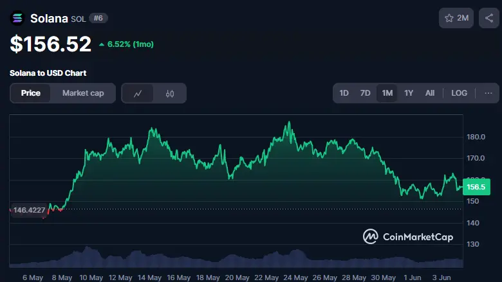
Task: Click the #6 rank badge
Action: click(98, 18)
